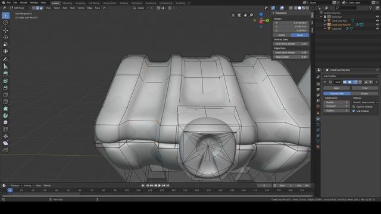Switch to the UV Editing workspace tab
Screen dimensions: 381x214
pyautogui.click(x=94, y=3)
